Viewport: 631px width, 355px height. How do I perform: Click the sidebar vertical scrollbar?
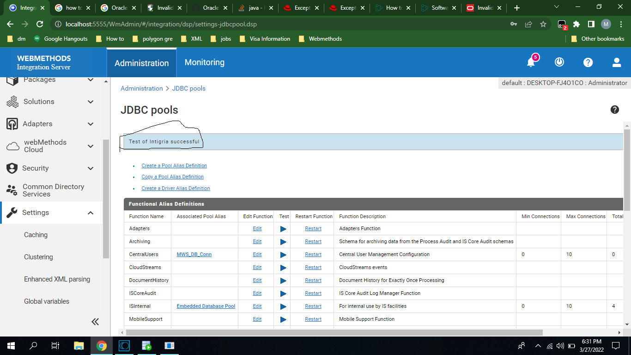[x=106, y=199]
